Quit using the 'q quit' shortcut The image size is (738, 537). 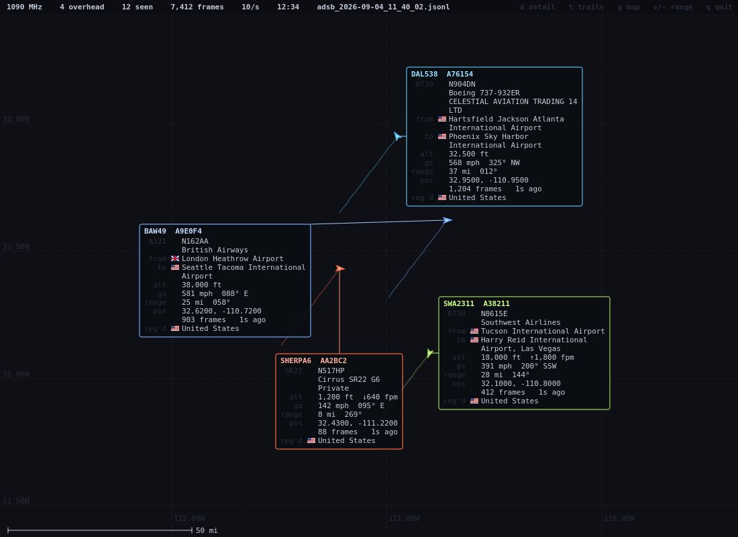point(719,7)
